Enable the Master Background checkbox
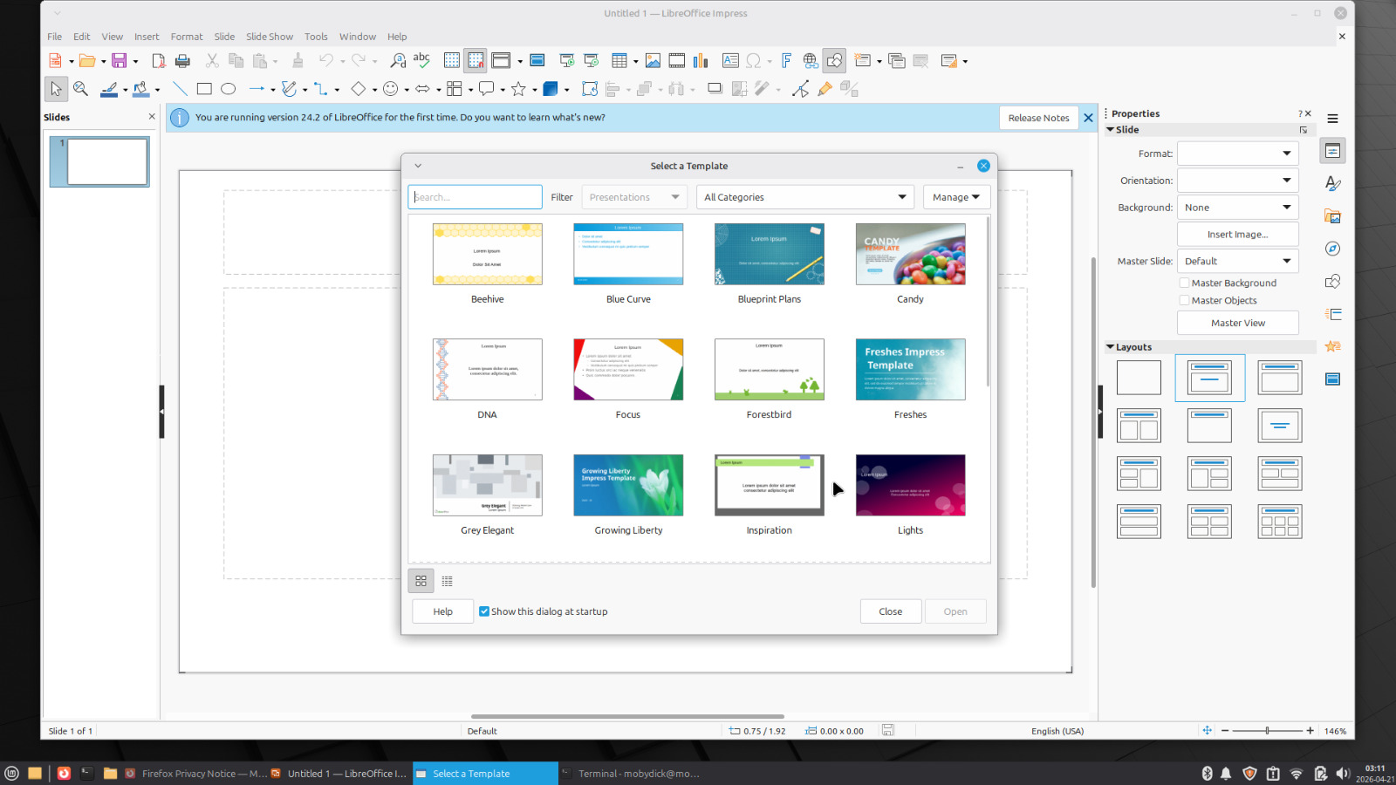The width and height of the screenshot is (1396, 785). tap(1184, 283)
